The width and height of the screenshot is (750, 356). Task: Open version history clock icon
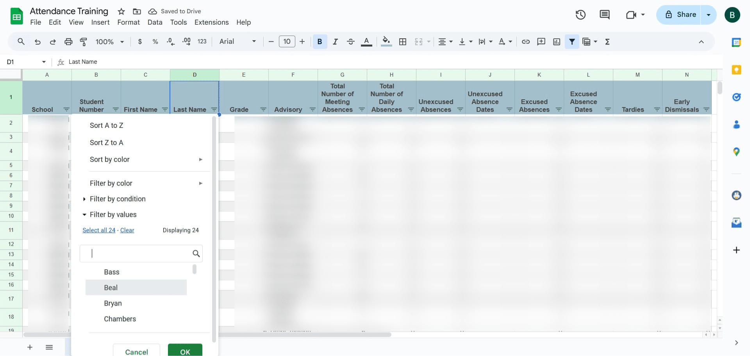580,15
